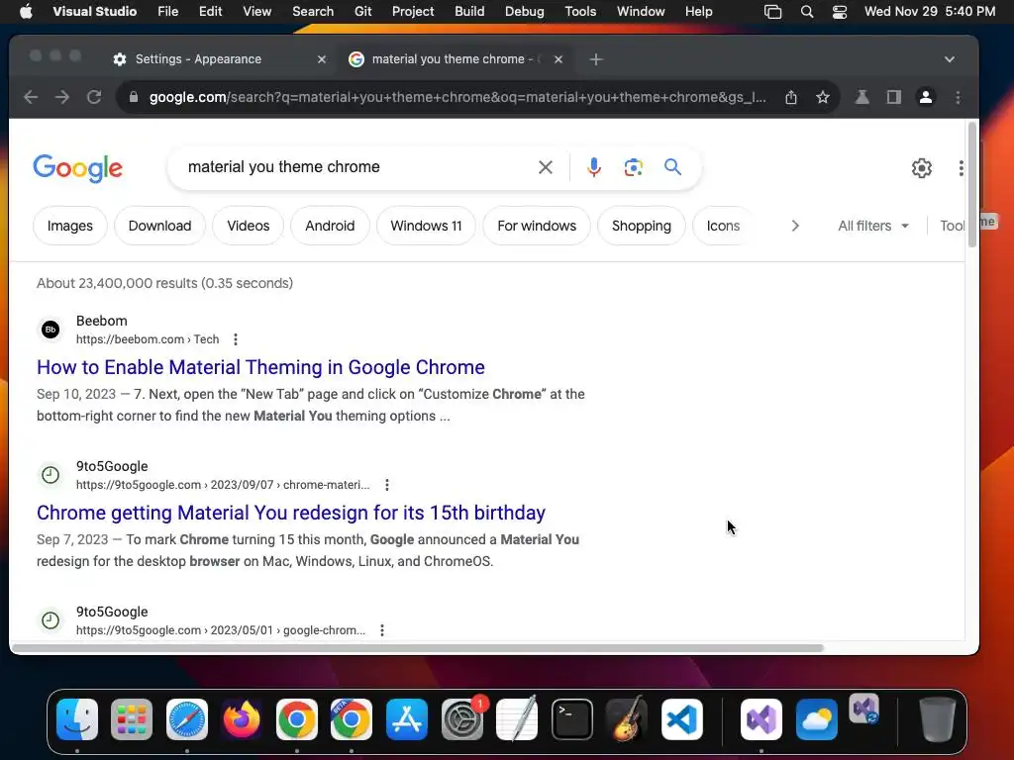Open options dots beside Beebom result
The width and height of the screenshot is (1014, 760).
point(236,339)
